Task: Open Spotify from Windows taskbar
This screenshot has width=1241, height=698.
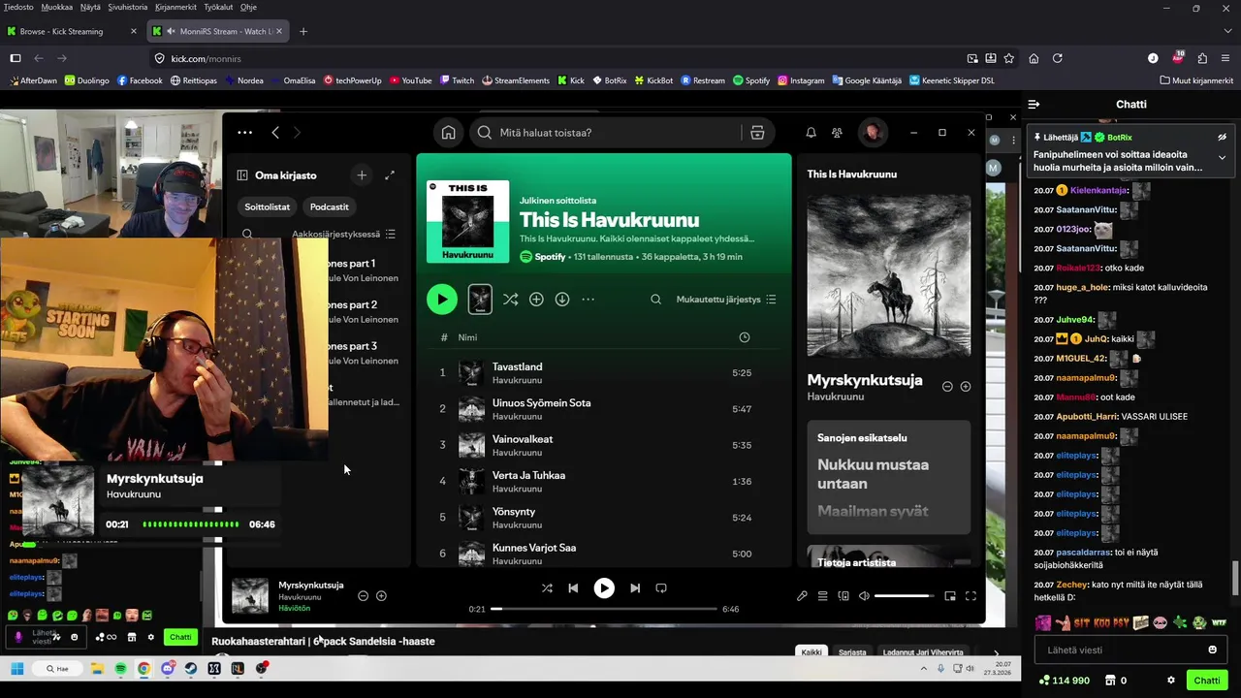Action: [x=120, y=669]
